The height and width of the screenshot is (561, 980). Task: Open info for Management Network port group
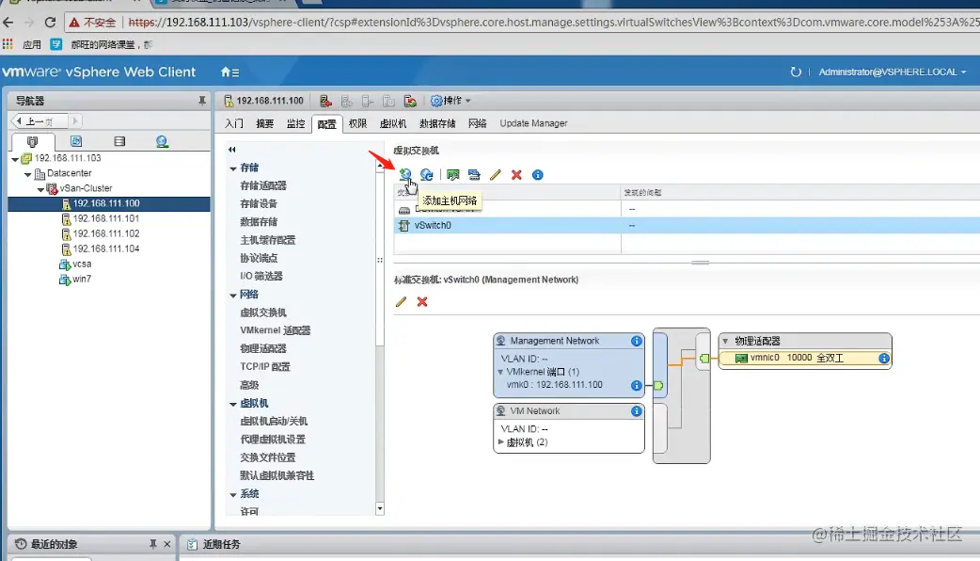pos(637,341)
